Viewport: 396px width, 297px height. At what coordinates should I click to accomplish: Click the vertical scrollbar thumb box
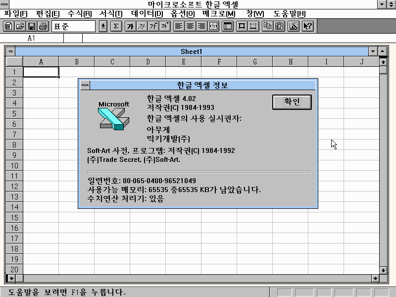coord(383,70)
